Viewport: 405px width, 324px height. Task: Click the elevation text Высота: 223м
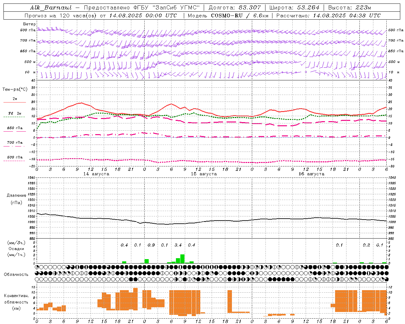click(x=350, y=8)
